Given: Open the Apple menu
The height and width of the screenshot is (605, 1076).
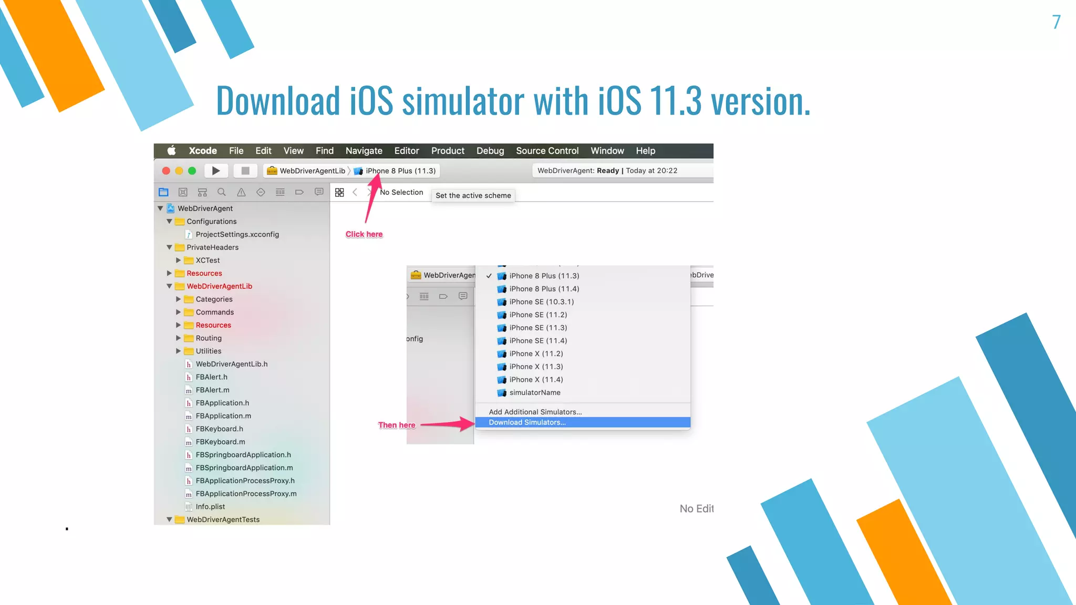Looking at the screenshot, I should click(x=171, y=151).
